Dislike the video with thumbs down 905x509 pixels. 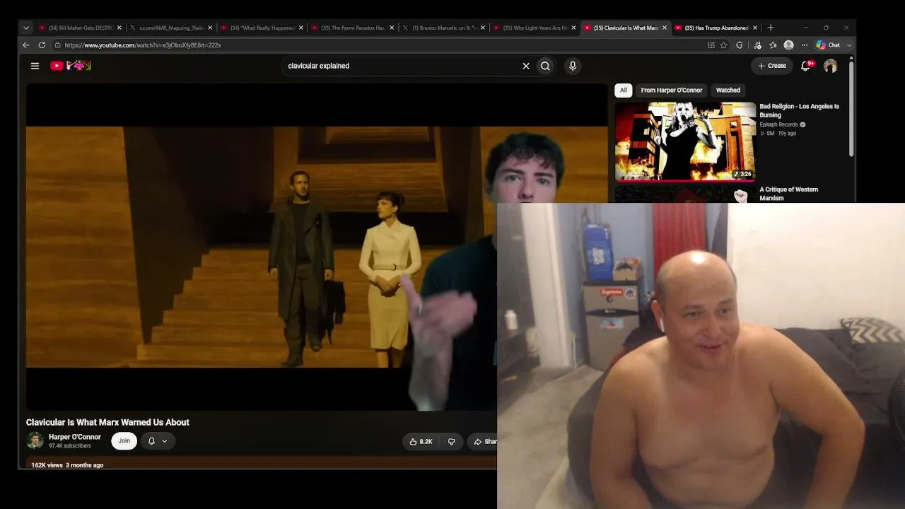[451, 442]
